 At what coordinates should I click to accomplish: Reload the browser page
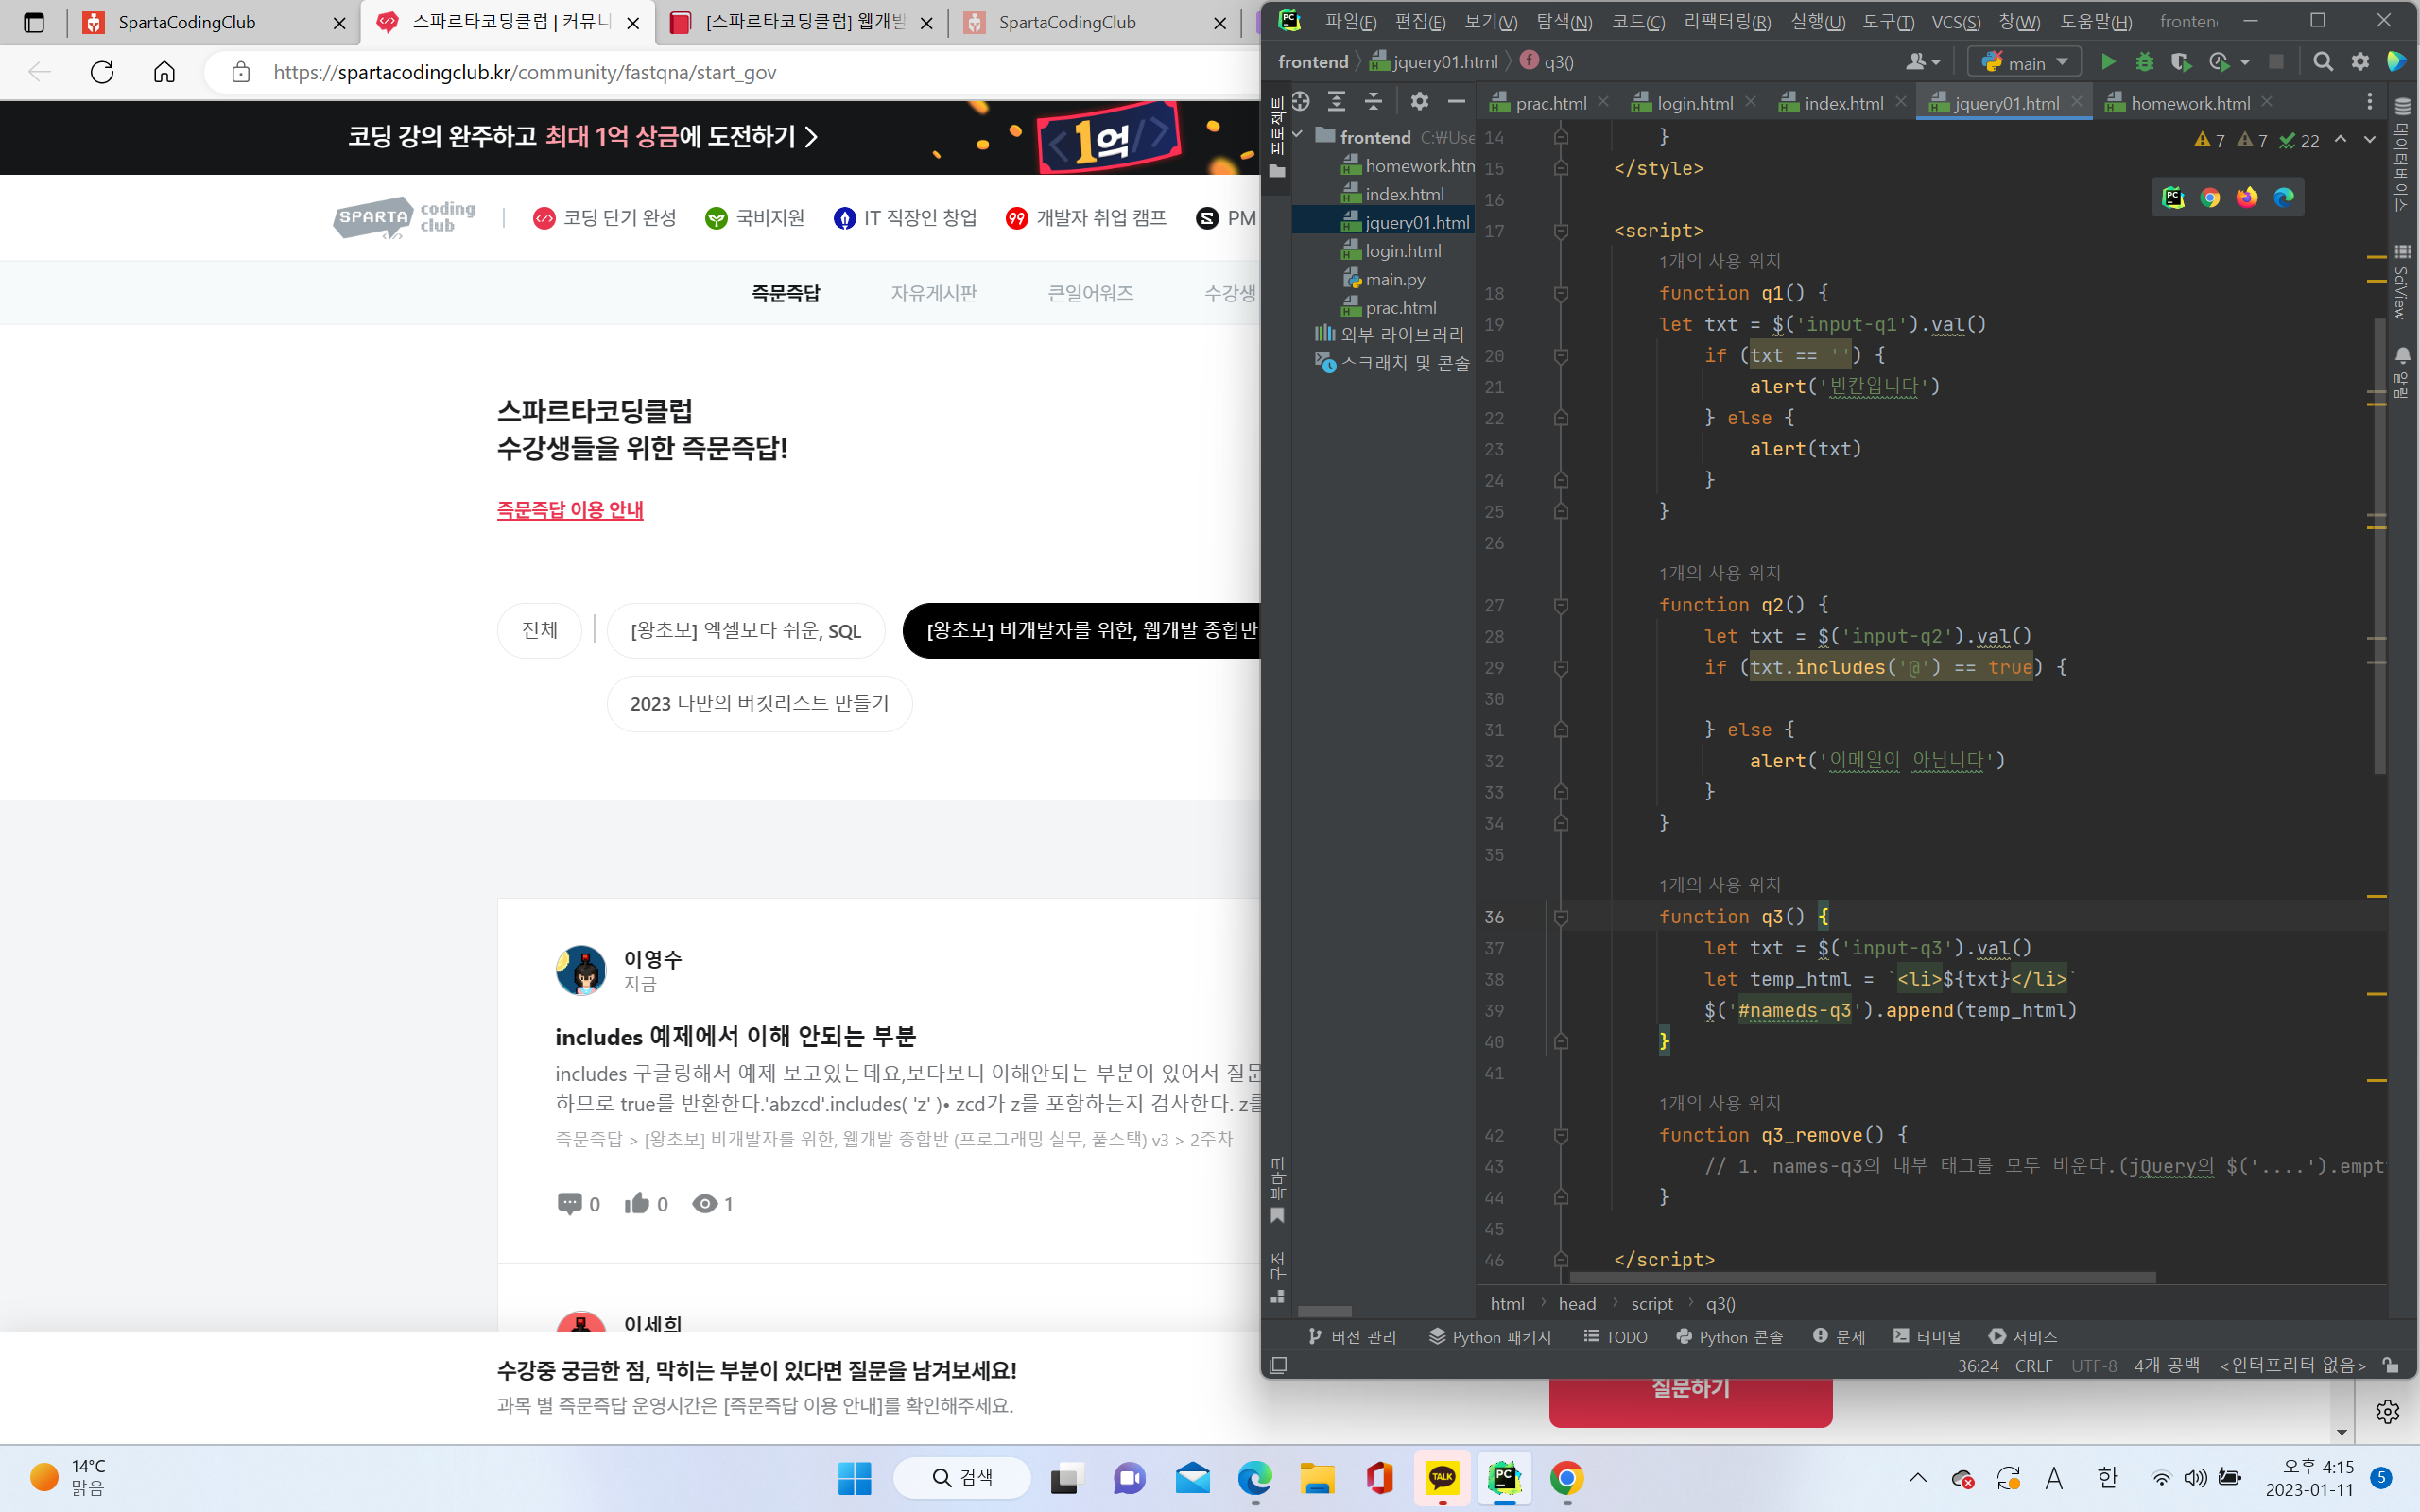click(102, 72)
